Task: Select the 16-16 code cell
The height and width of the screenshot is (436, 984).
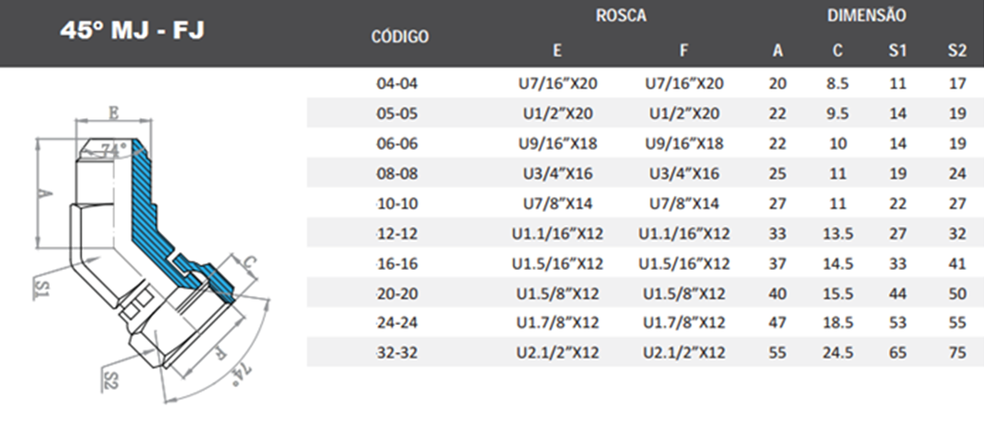Action: (400, 264)
